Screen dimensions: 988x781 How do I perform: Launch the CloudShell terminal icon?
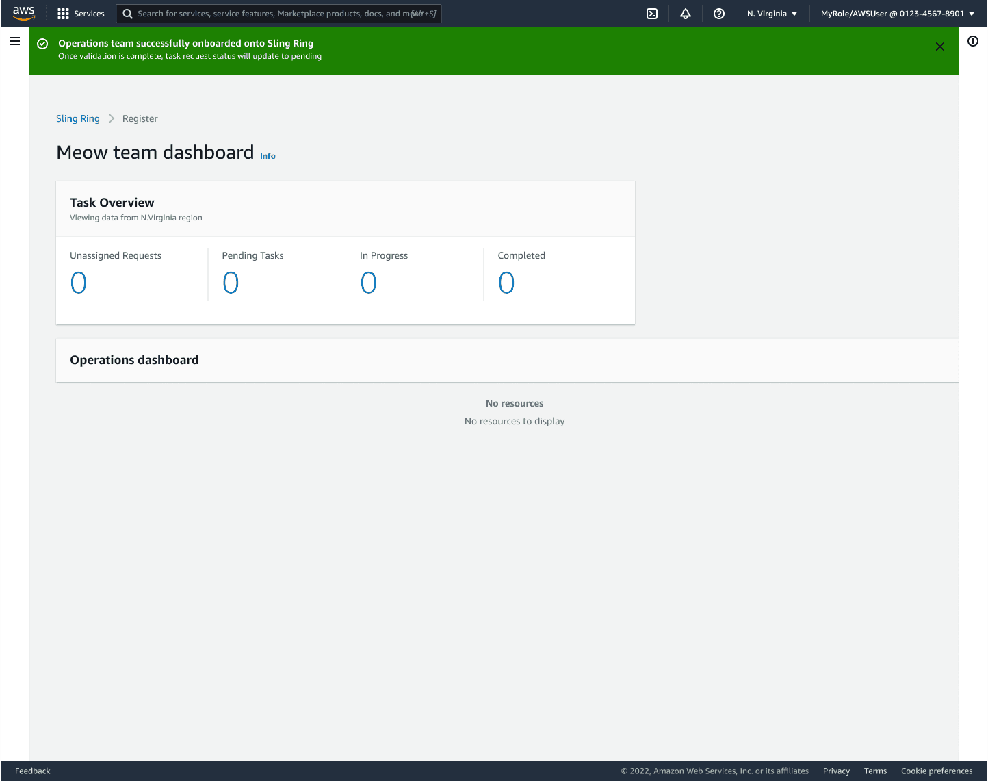coord(652,14)
